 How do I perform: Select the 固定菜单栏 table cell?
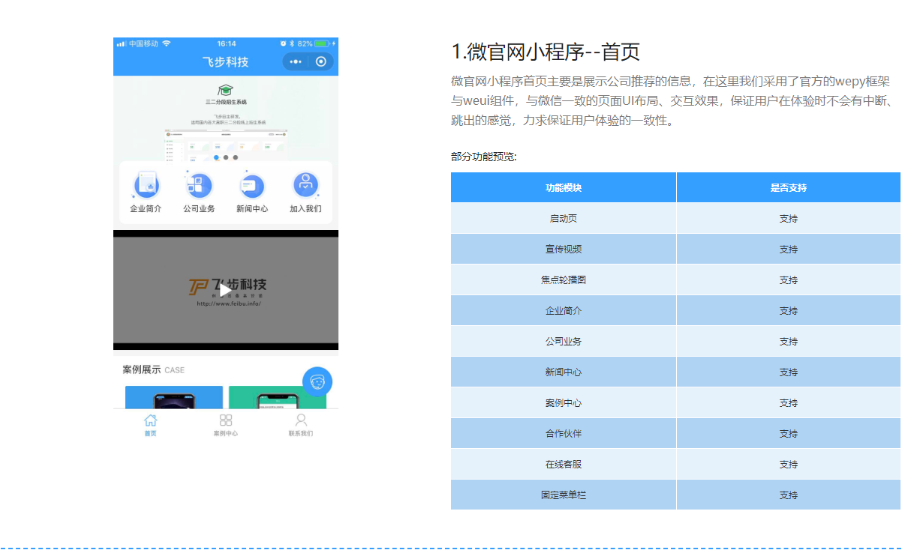click(564, 495)
